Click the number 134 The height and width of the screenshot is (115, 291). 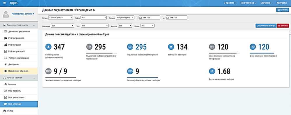pyautogui.click(x=182, y=47)
